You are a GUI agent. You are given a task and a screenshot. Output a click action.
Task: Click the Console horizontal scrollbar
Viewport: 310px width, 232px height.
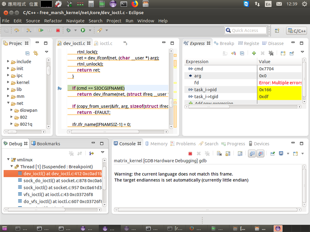coord(208,210)
